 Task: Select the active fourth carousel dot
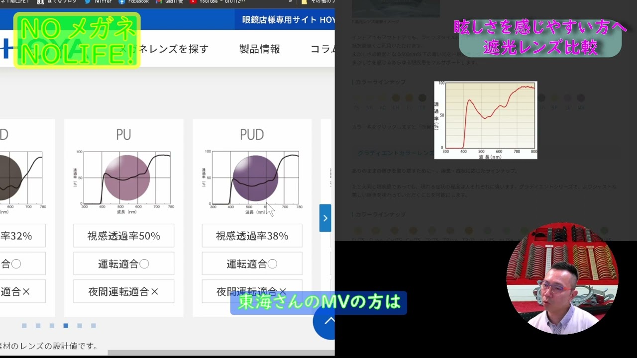click(x=66, y=326)
